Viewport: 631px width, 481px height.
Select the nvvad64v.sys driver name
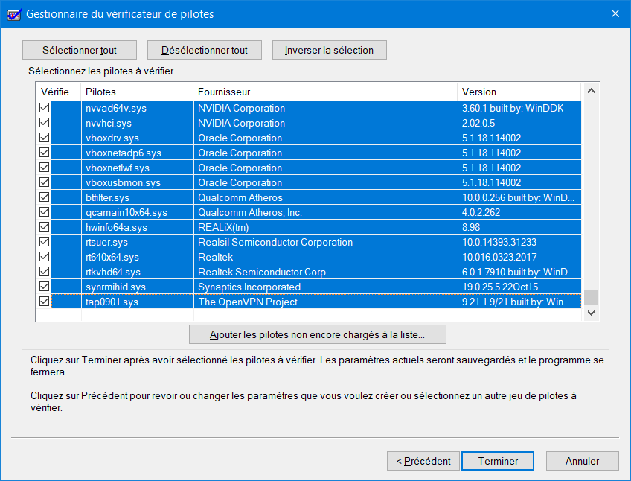click(116, 109)
